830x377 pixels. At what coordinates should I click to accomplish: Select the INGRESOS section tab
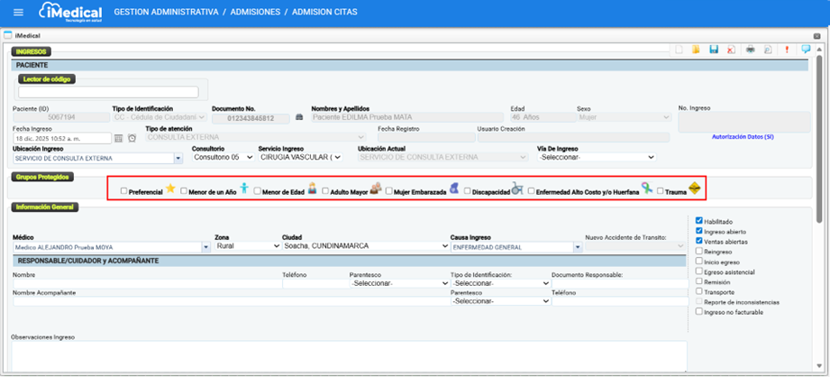32,51
